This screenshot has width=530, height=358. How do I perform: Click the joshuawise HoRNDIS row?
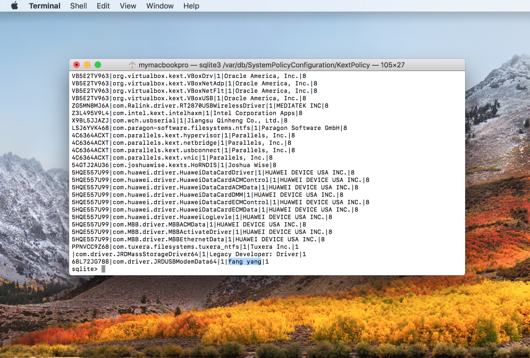pyautogui.click(x=174, y=165)
